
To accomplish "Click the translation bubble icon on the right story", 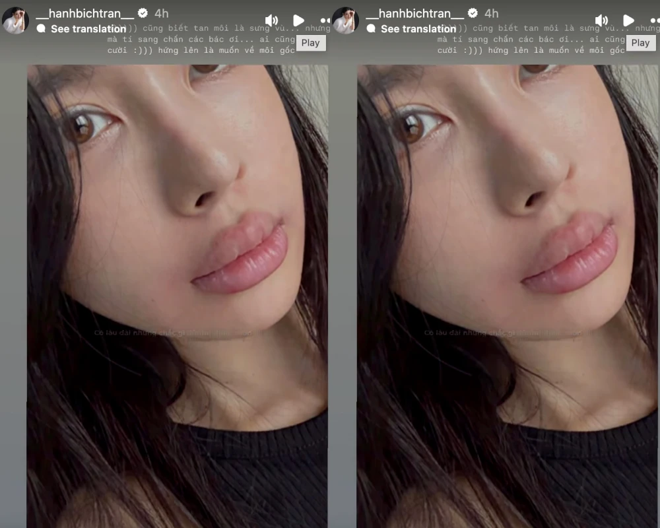I will pyautogui.click(x=372, y=28).
